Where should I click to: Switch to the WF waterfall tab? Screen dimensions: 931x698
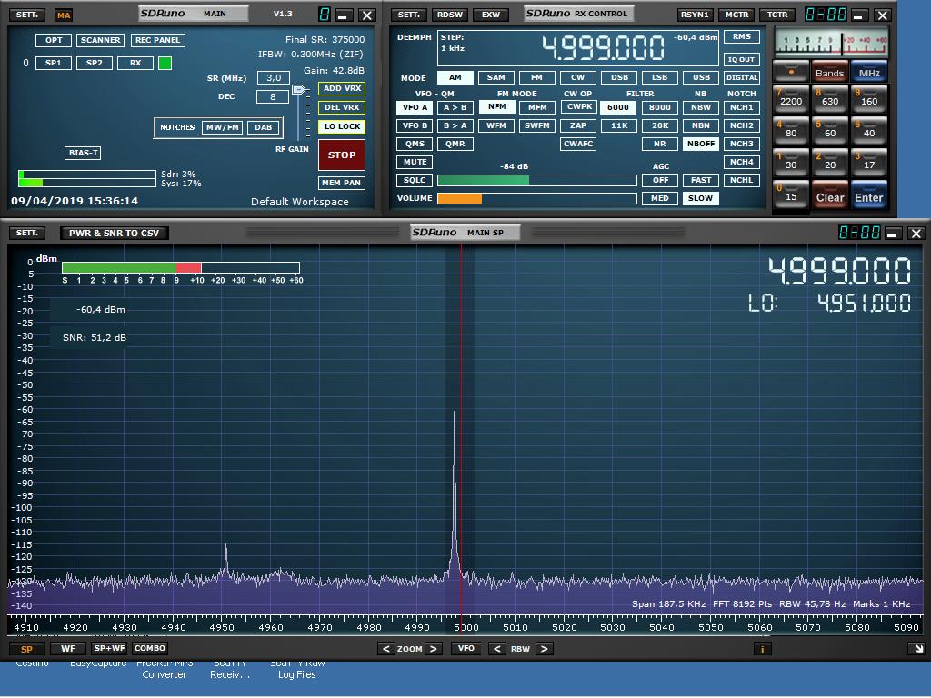[68, 649]
